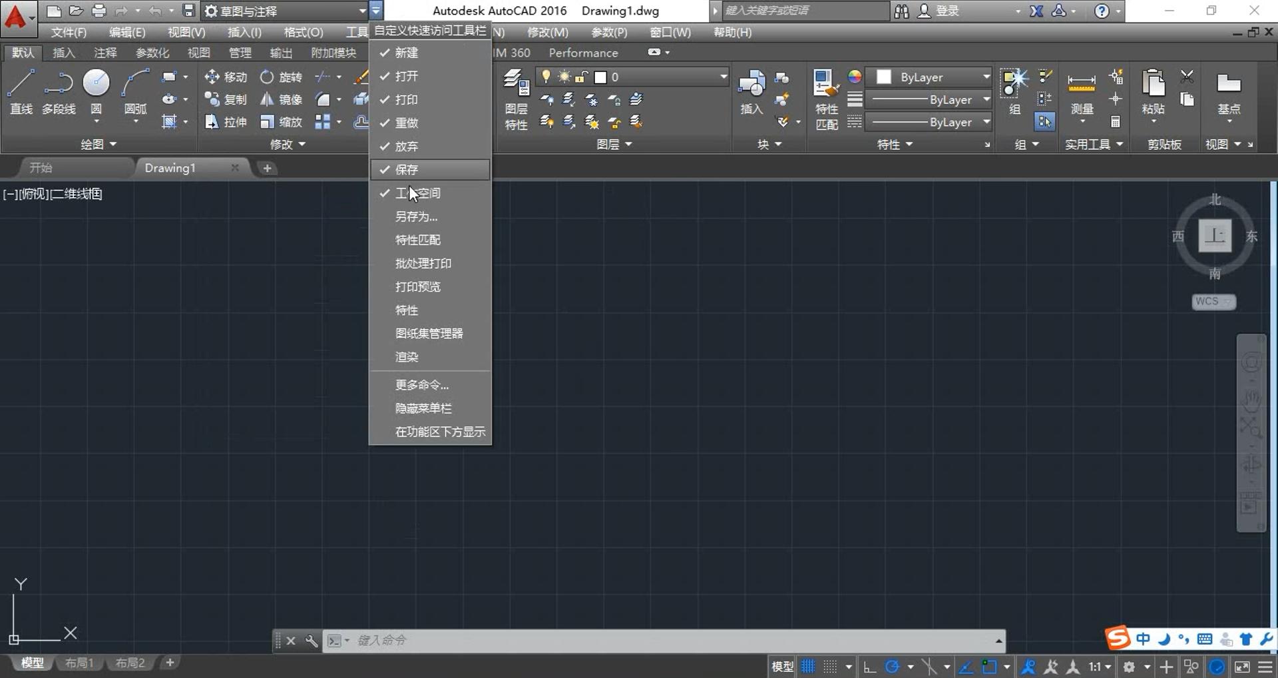Switch to the 注释 ribbon tab

click(105, 53)
